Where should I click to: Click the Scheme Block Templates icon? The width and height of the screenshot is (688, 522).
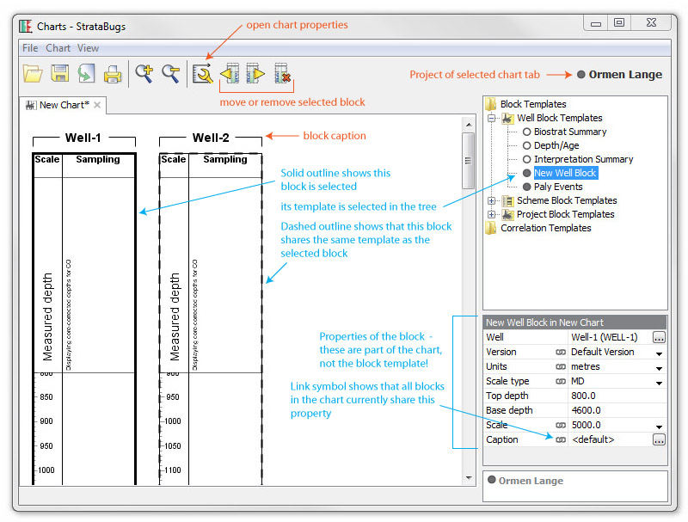pos(507,201)
